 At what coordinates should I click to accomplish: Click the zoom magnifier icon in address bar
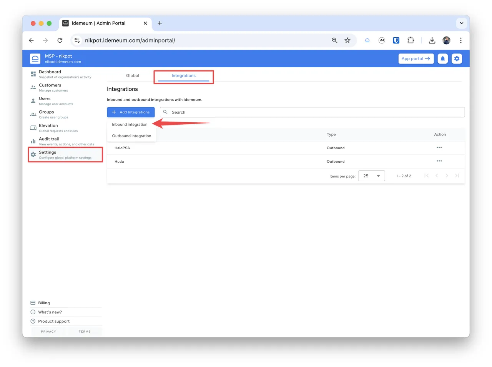tap(334, 40)
